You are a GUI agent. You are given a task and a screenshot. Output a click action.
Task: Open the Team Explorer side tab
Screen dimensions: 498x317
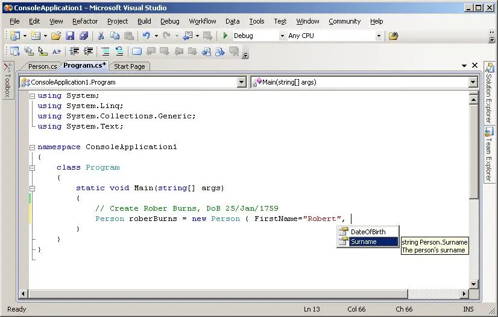pos(489,155)
